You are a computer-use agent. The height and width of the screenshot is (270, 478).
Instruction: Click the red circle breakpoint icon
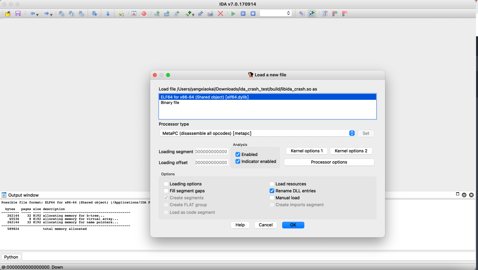coord(144,14)
